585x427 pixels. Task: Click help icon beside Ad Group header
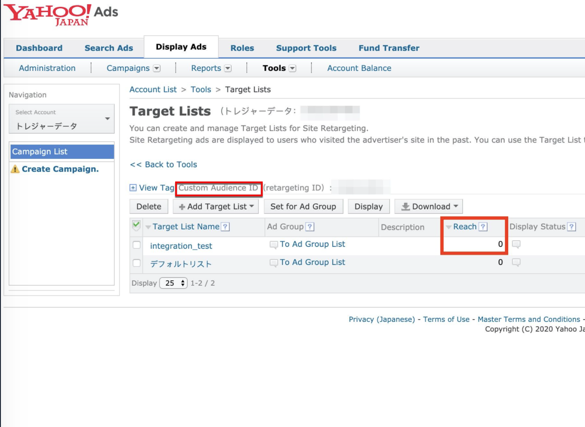click(310, 227)
